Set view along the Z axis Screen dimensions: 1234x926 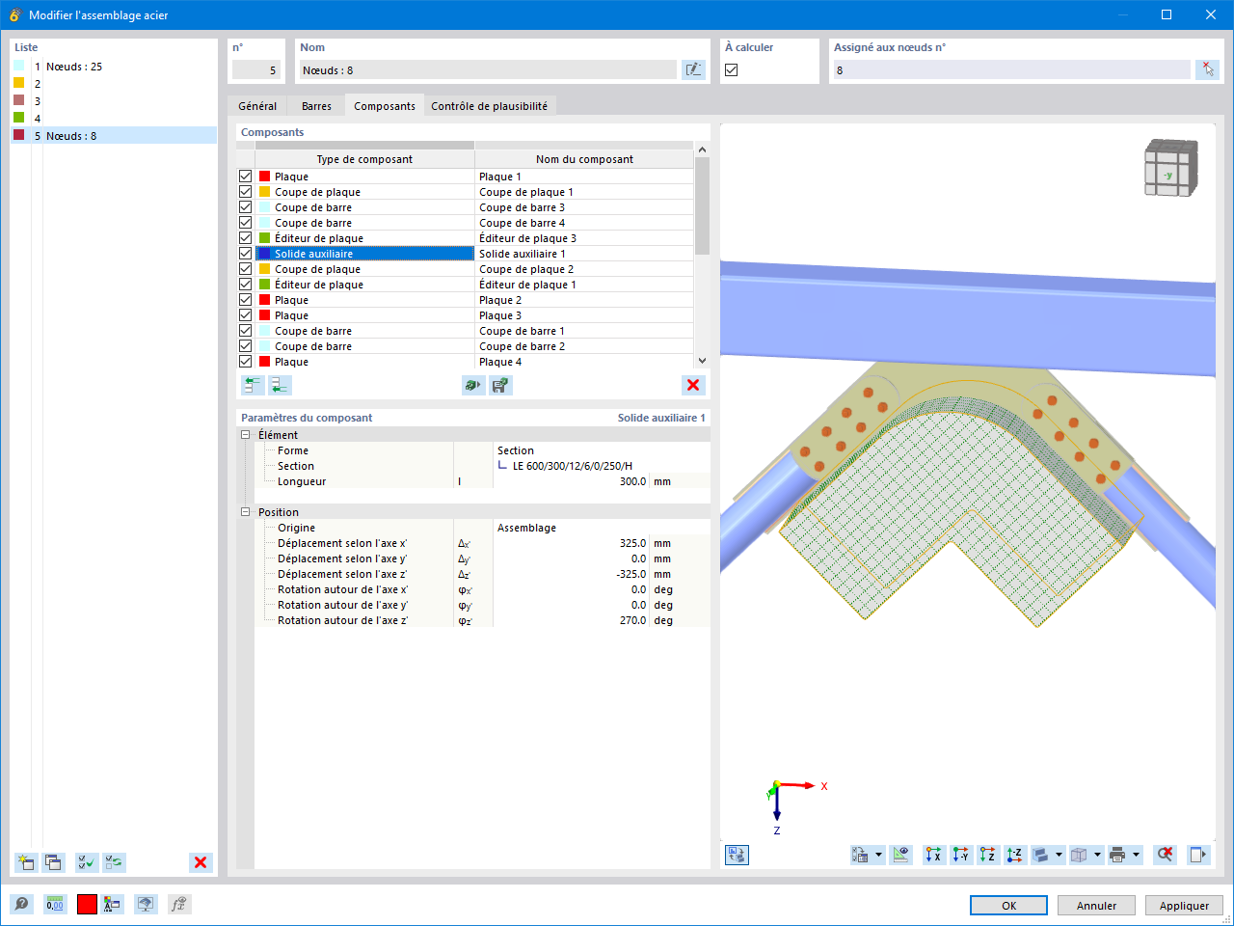988,855
